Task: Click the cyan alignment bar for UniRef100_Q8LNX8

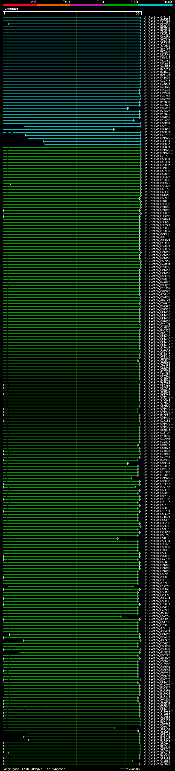Action: [59, 129]
